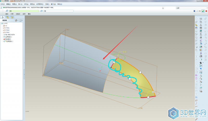Click the second direction curves icon
This screenshot has height=121, width=208.
click(41, 11)
